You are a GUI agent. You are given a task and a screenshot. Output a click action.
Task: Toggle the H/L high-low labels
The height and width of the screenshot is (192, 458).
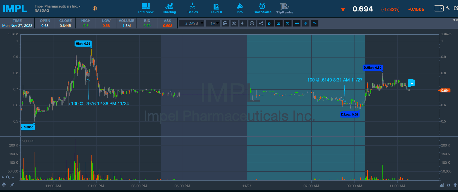tap(288, 23)
